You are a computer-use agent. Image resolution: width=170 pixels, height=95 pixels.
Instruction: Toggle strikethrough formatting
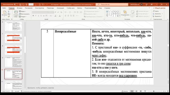point(44,16)
